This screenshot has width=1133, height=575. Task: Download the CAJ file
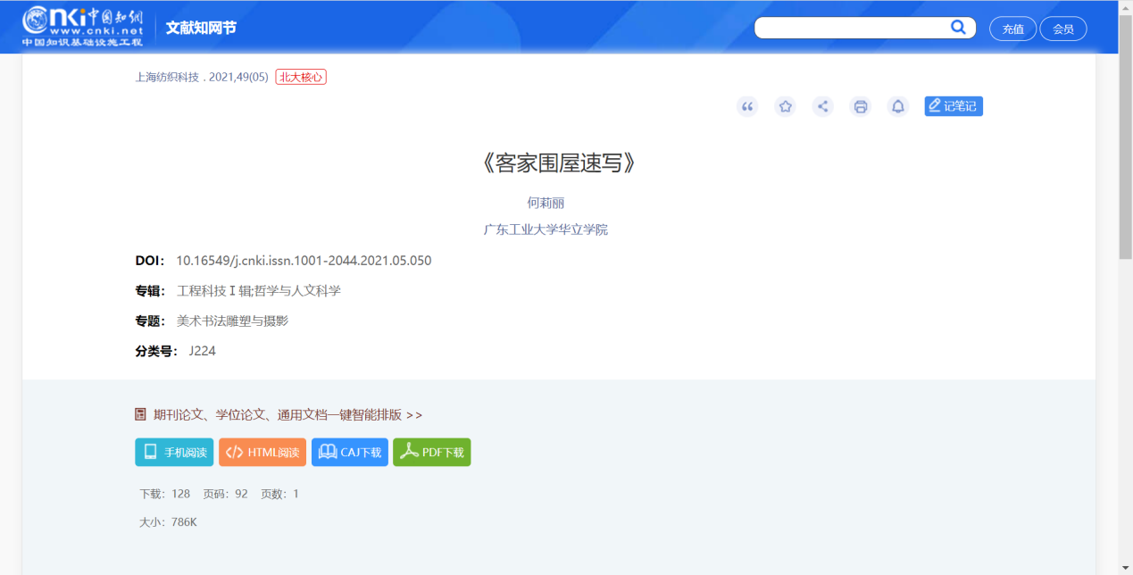point(350,453)
